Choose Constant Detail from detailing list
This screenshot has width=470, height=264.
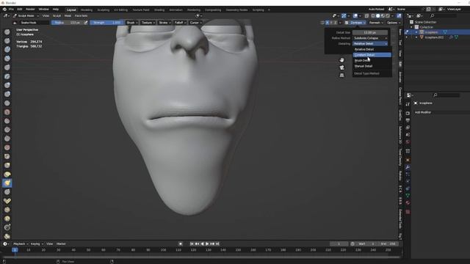372,55
